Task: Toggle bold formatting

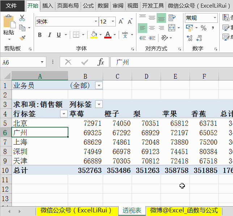Action: [40, 35]
